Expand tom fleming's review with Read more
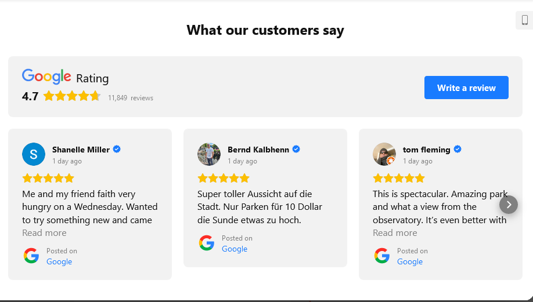This screenshot has width=533, height=302. click(x=395, y=233)
